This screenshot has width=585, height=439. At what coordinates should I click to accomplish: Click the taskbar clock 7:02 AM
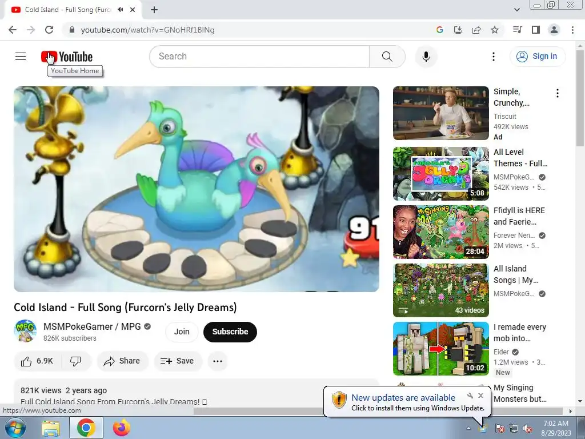click(x=556, y=424)
